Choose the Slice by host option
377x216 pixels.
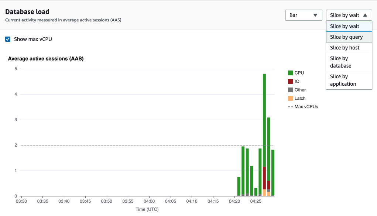click(349, 47)
